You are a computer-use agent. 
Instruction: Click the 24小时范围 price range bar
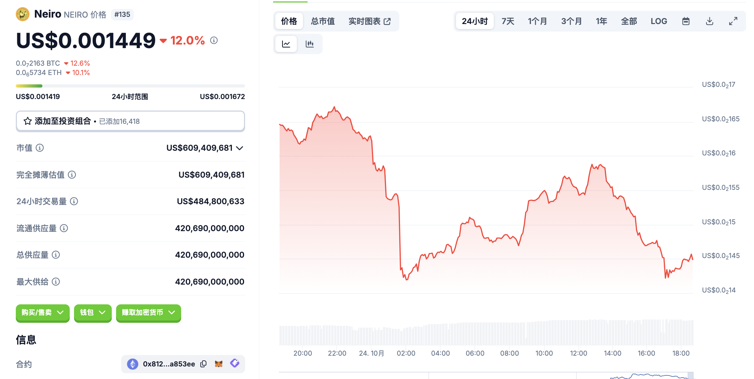tap(130, 86)
